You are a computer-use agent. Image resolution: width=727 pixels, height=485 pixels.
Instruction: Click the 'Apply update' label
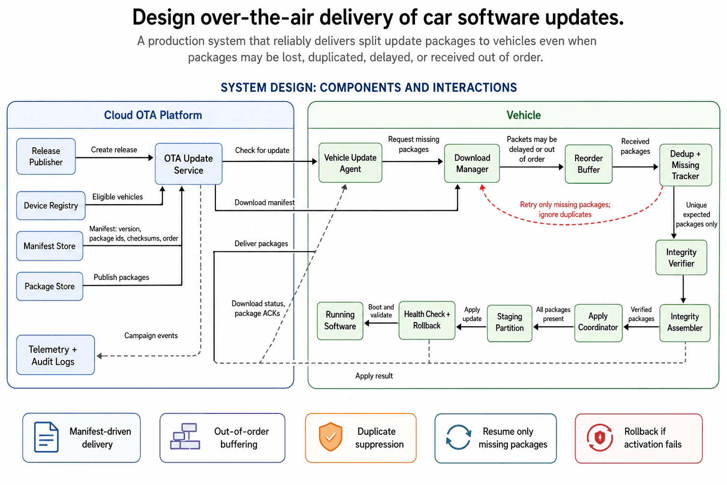472,314
